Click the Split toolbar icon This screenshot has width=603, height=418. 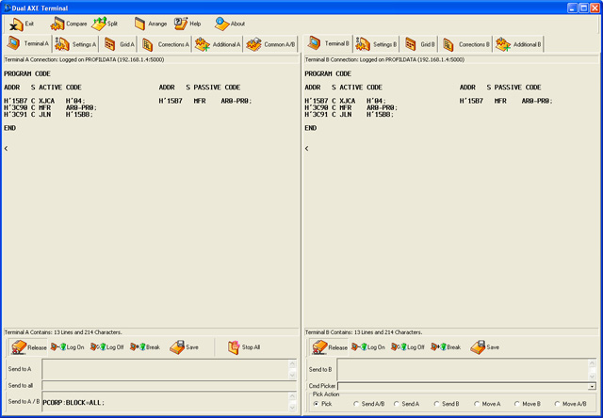coord(105,23)
